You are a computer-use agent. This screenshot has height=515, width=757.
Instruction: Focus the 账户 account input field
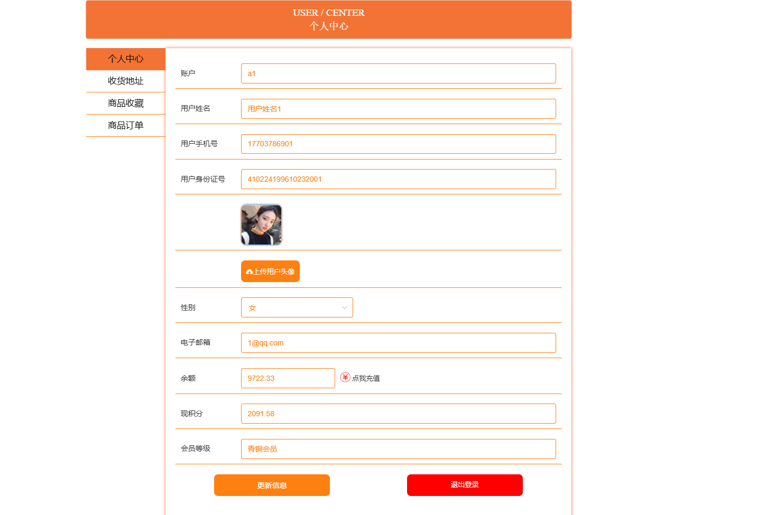398,73
